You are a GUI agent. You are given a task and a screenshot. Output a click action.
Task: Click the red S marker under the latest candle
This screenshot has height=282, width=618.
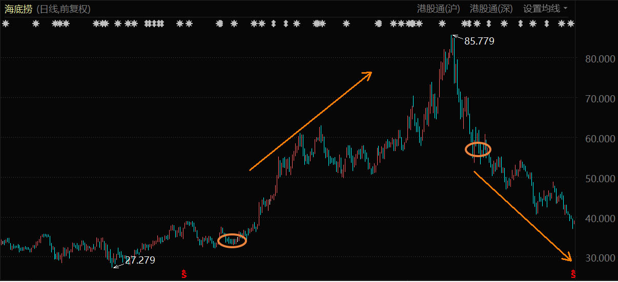coord(573,274)
